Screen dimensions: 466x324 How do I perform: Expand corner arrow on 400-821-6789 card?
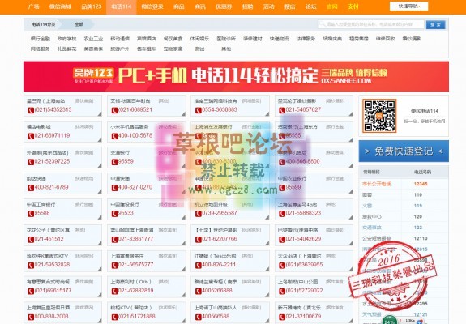point(99,191)
